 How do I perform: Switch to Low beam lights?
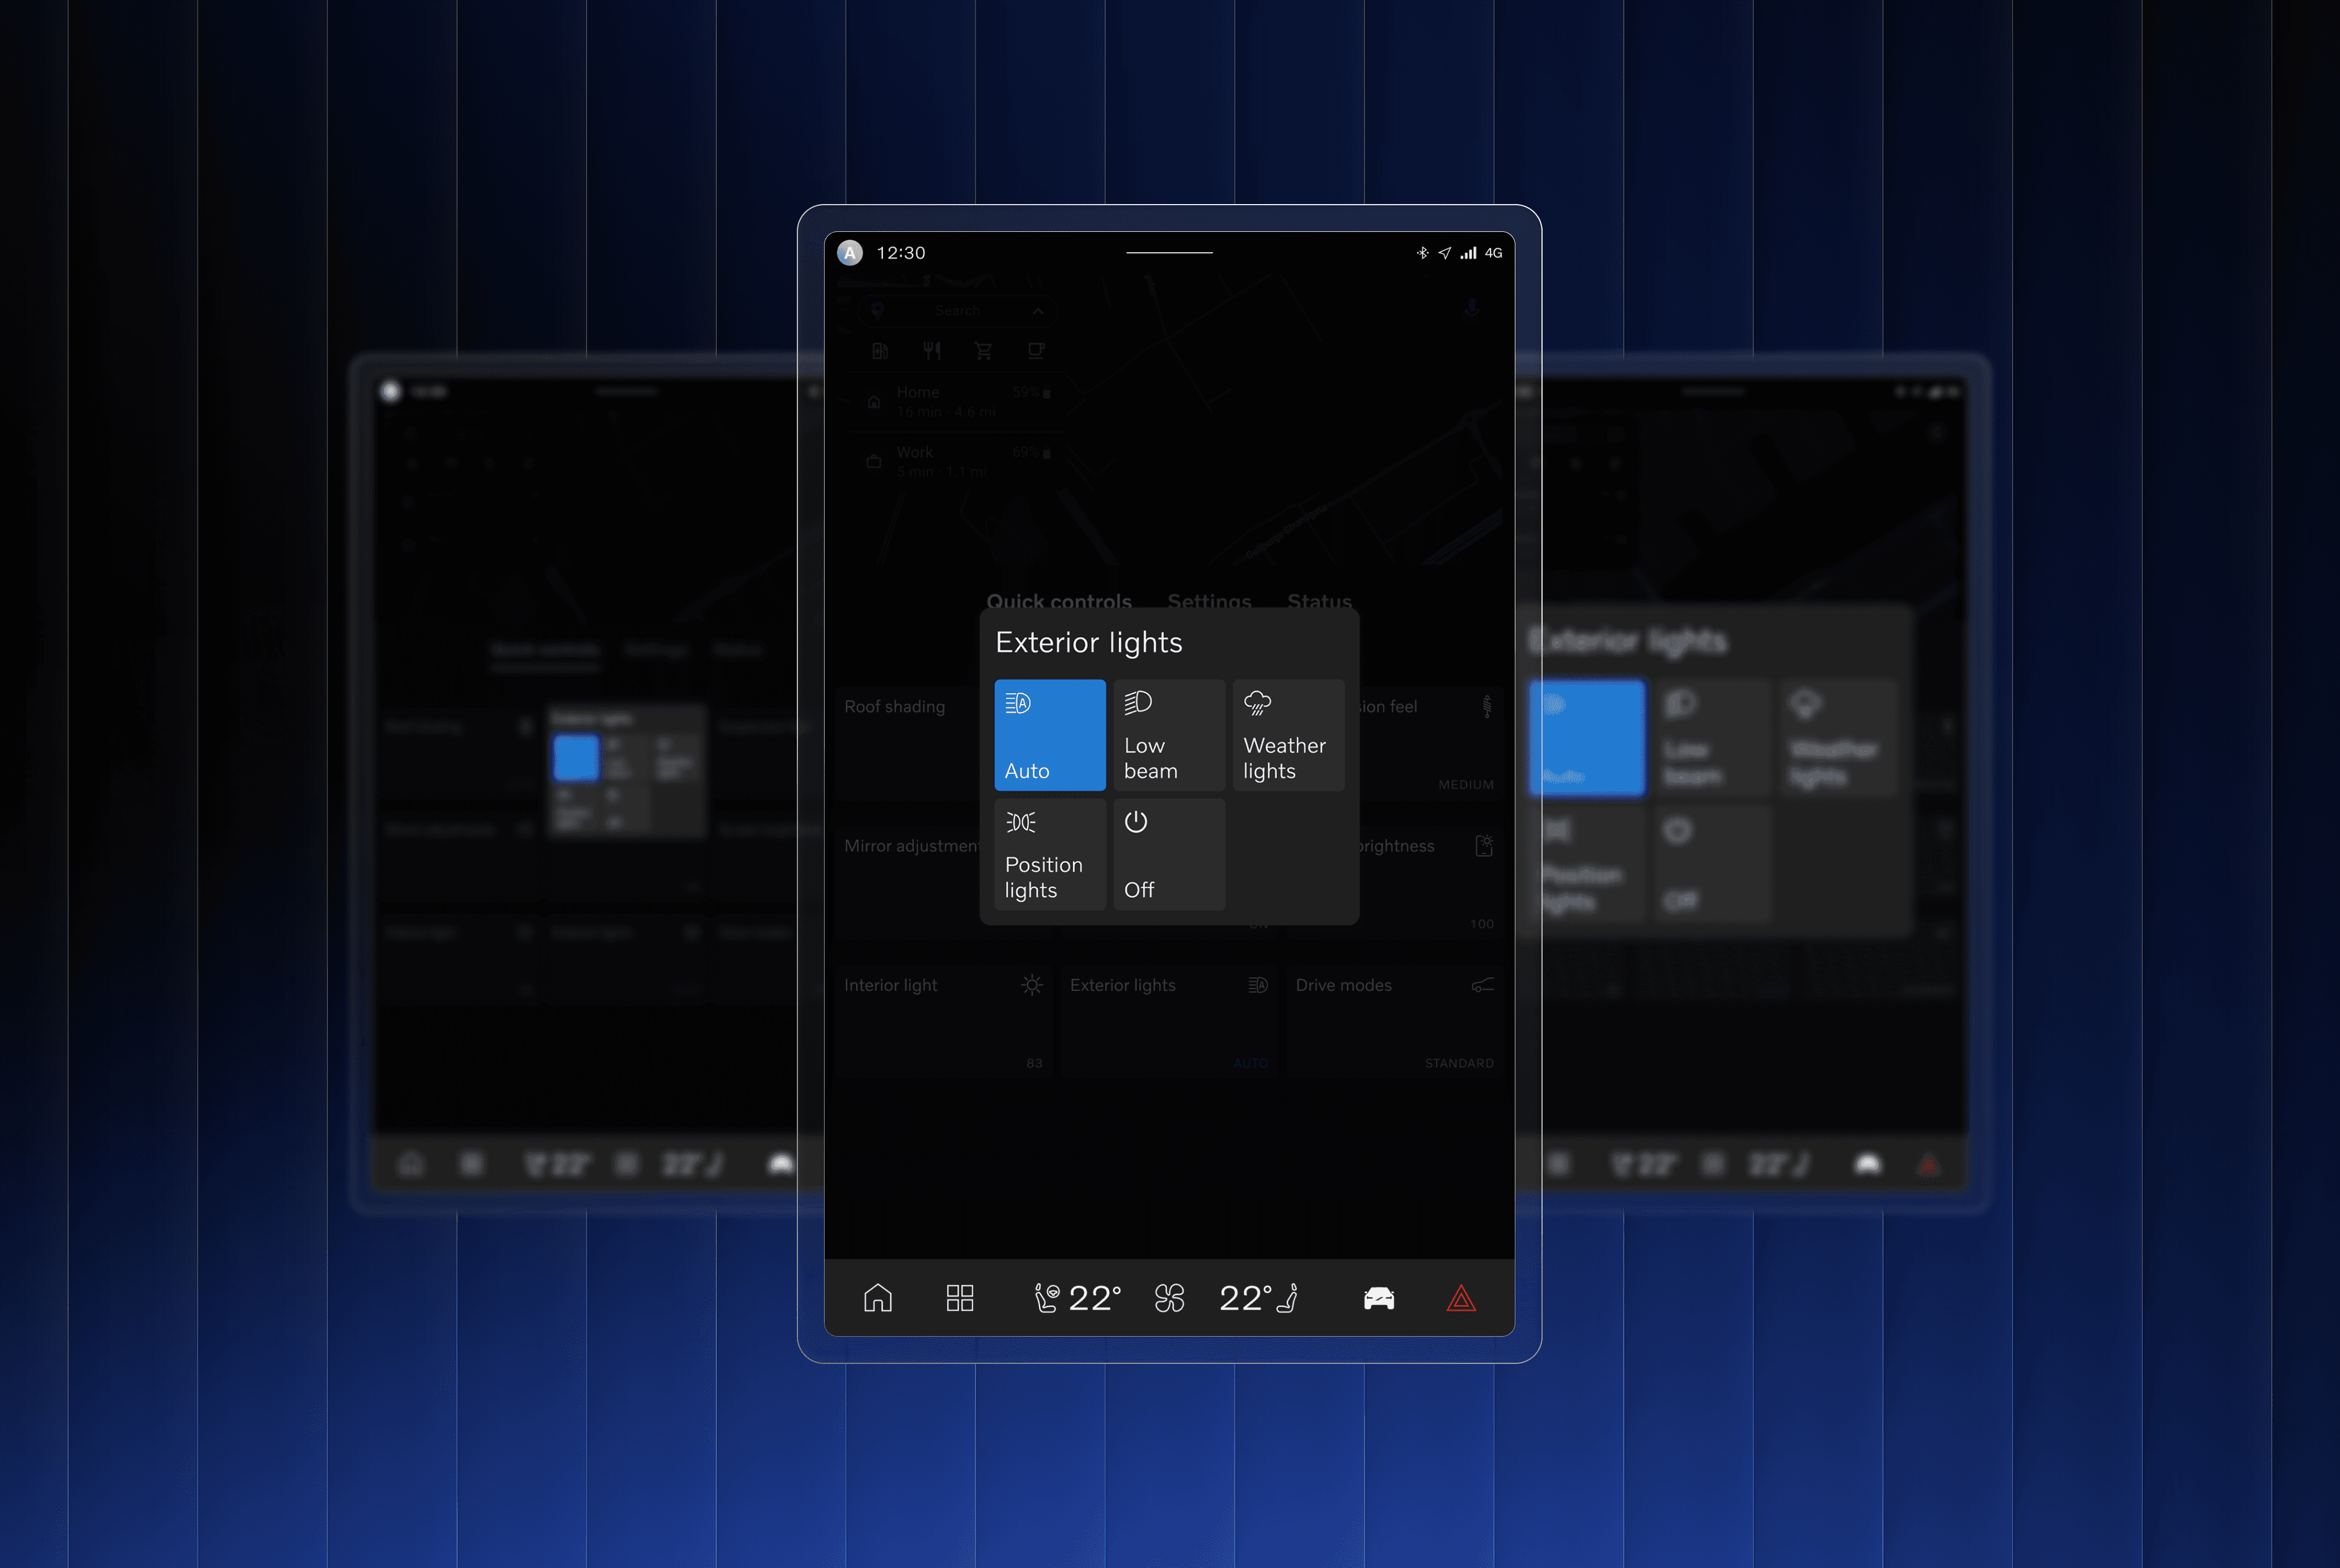1168,735
